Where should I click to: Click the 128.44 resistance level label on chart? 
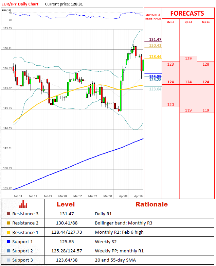pyautogui.click(x=155, y=56)
